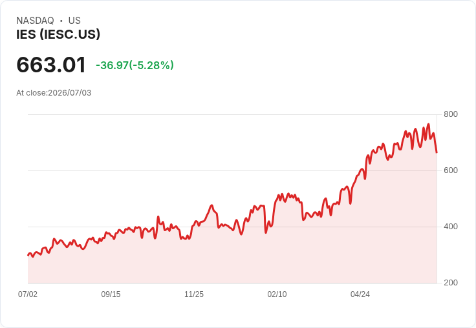Click the 663.01 current price
Screen dimensions: 476x328
tap(51, 65)
